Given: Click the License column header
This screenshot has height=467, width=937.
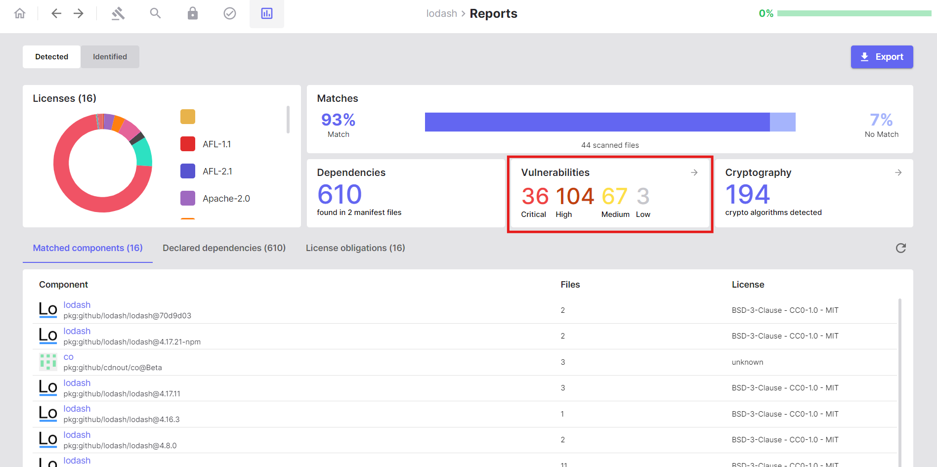Looking at the screenshot, I should point(748,285).
